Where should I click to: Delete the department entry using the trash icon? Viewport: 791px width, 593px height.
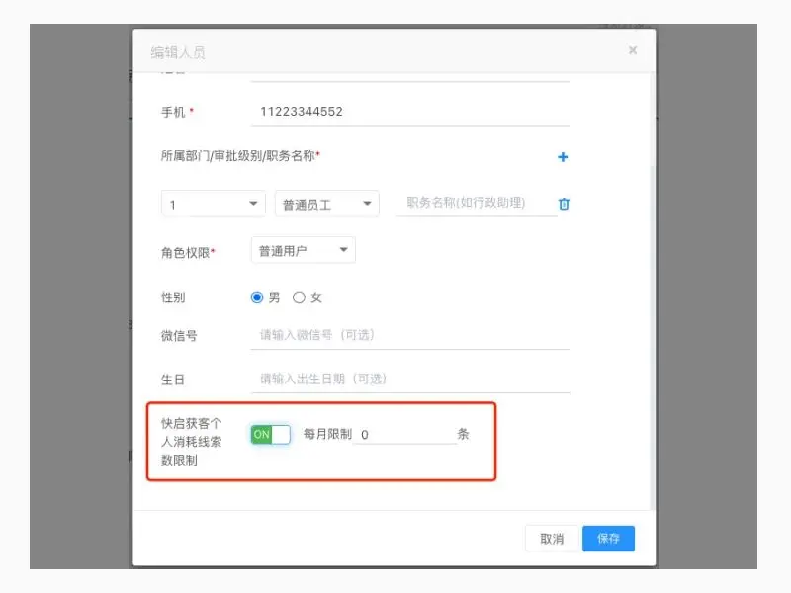click(562, 203)
